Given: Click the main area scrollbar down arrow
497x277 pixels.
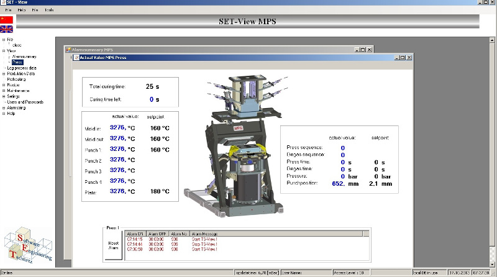Looking at the screenshot, I should coord(492,265).
